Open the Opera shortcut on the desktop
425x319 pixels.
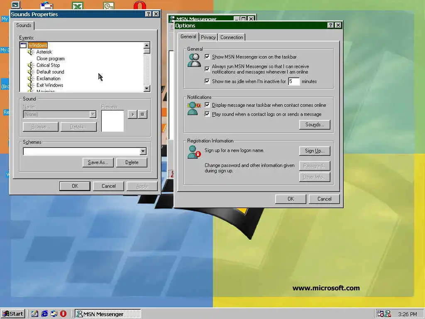[140, 5]
